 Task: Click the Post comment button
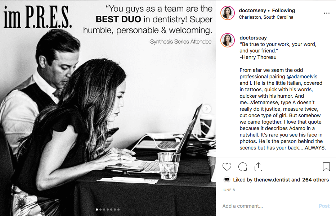324,206
